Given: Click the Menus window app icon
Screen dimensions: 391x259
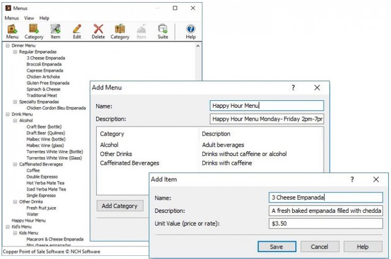Looking at the screenshot, I should click(8, 8).
